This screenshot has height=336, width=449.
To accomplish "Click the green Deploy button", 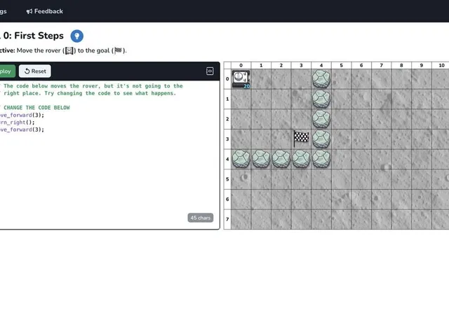I will [6, 71].
